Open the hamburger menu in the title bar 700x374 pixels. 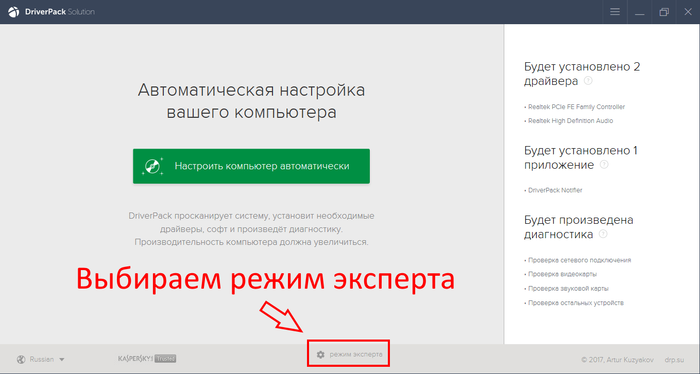[614, 12]
